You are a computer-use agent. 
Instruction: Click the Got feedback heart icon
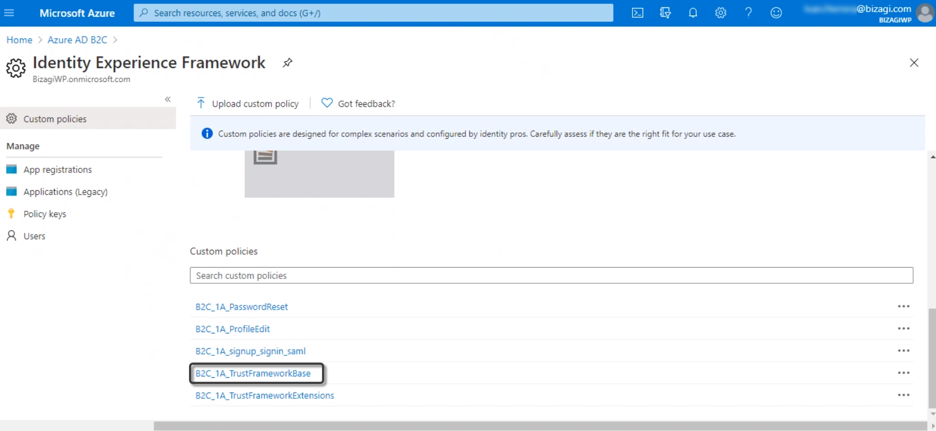point(327,103)
